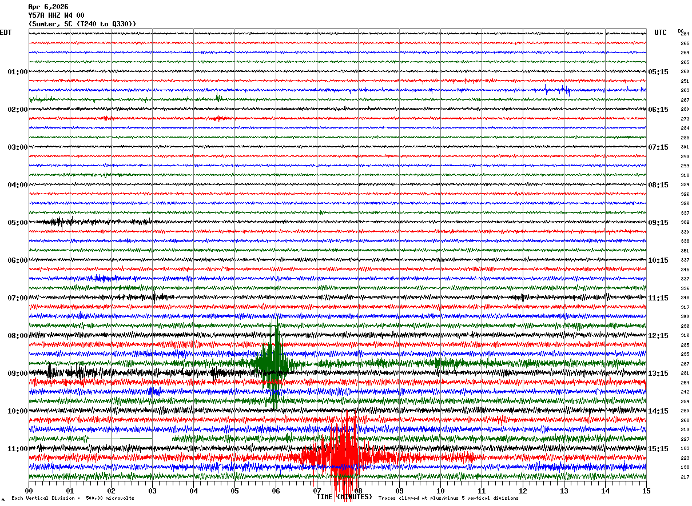Click the station code 'Y57A HHZ N4 00'

(56, 15)
